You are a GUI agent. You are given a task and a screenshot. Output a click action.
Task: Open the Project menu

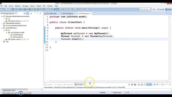[39, 6]
